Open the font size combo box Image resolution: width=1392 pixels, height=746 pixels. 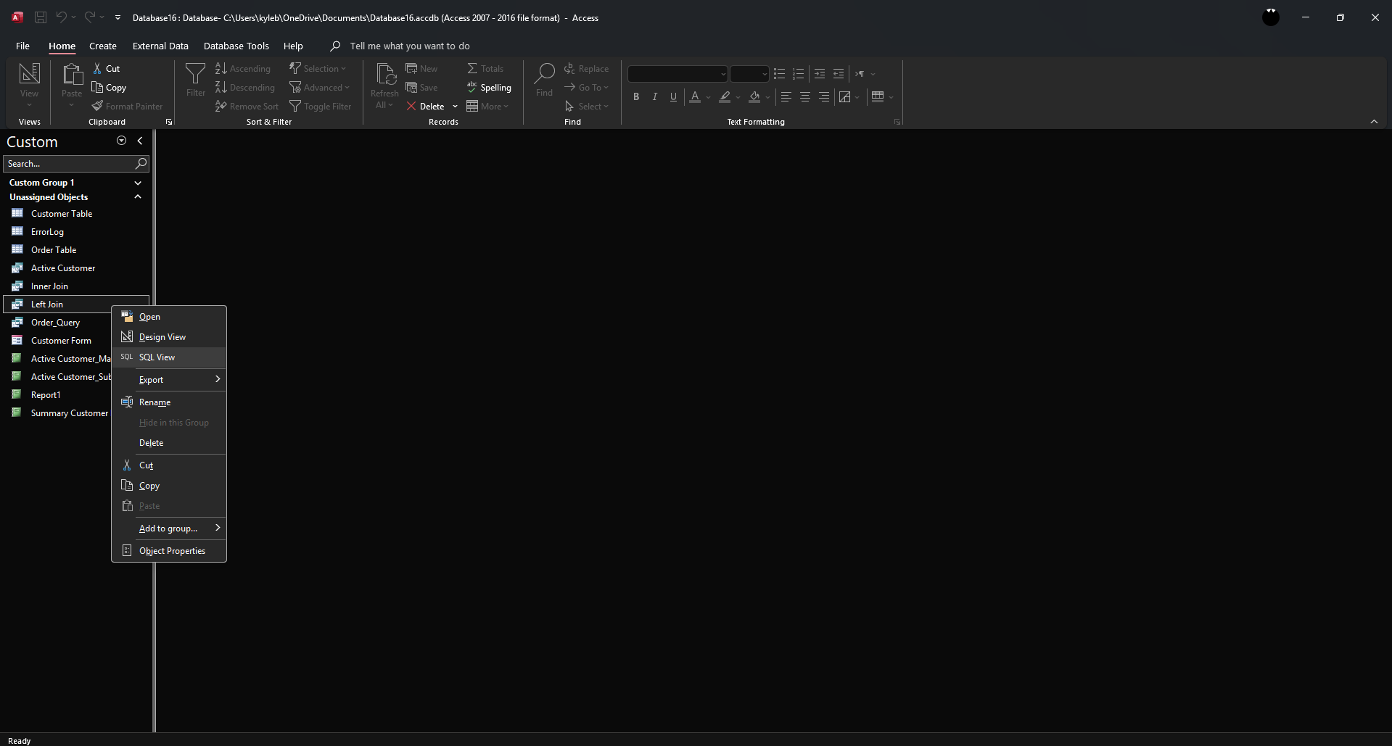point(749,74)
